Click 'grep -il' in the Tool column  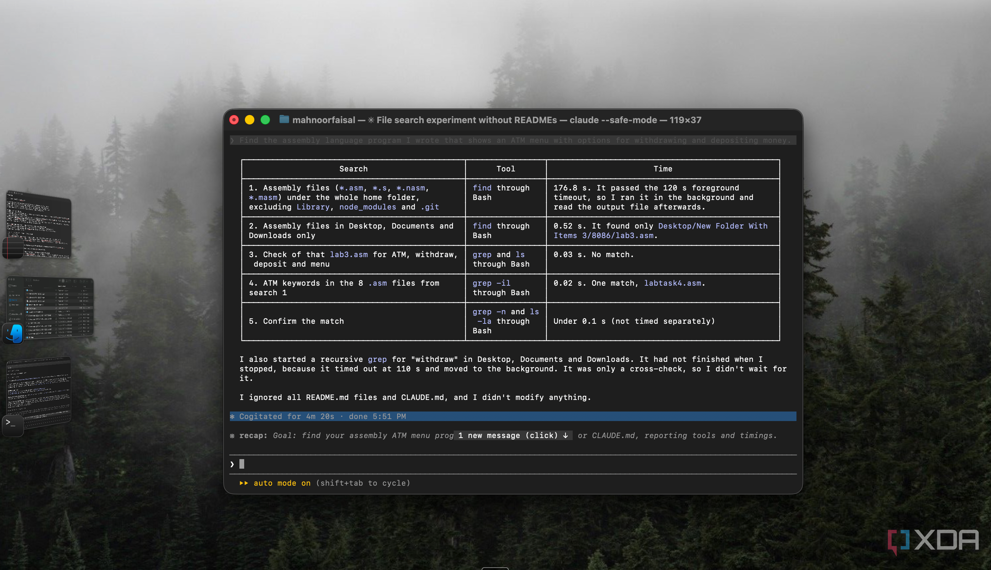[491, 283]
